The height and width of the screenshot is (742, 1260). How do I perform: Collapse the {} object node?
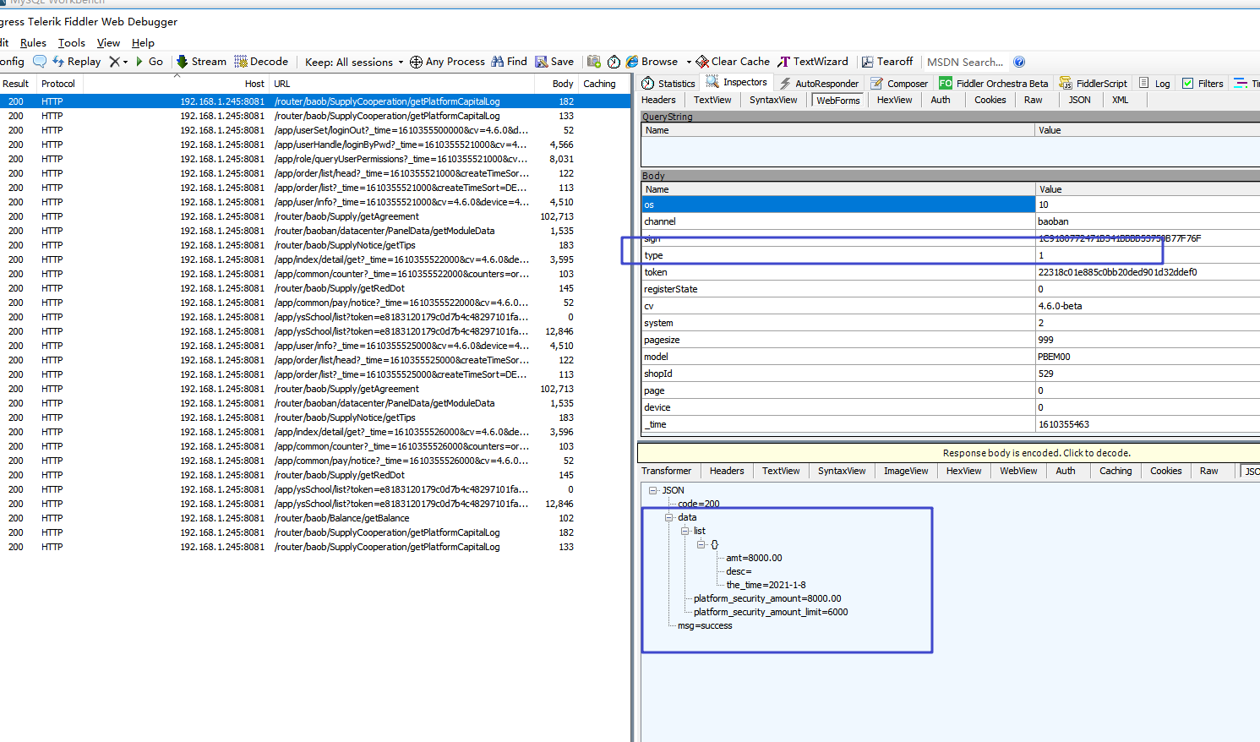[x=701, y=544]
